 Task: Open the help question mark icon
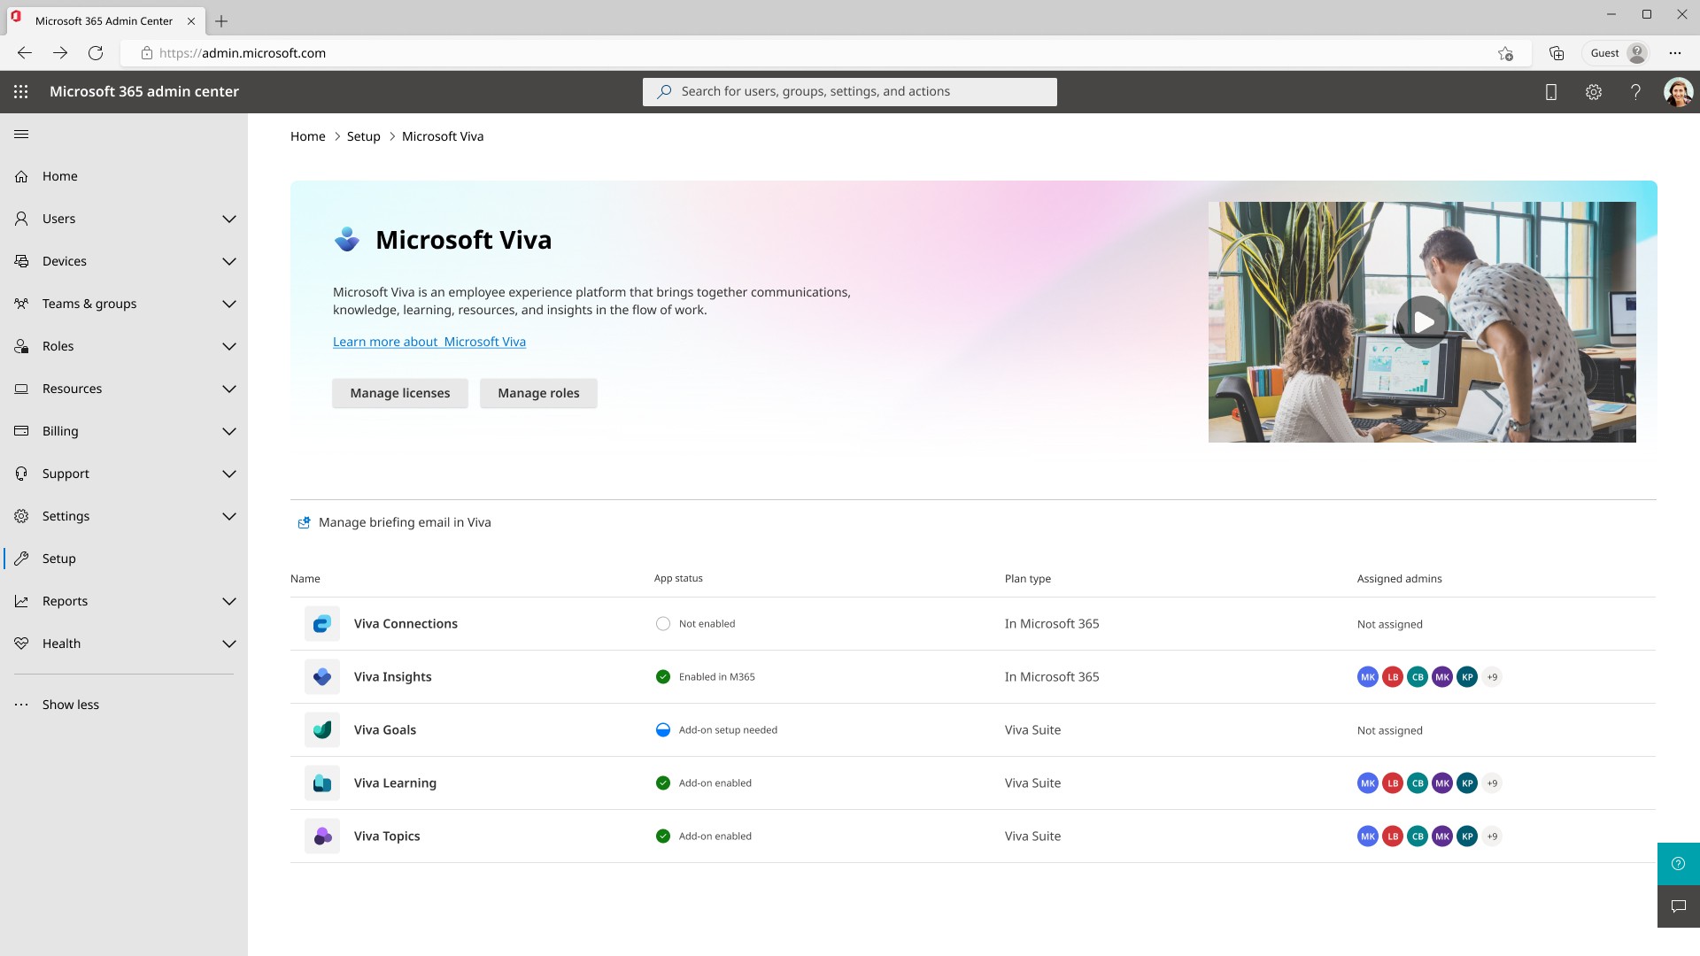1635,92
